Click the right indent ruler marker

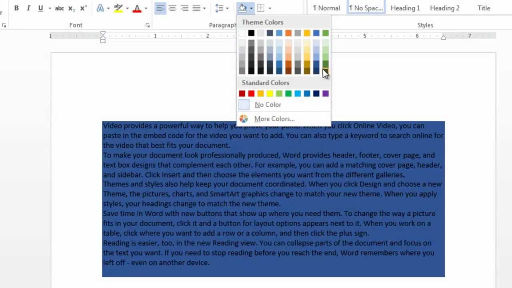tap(443, 37)
